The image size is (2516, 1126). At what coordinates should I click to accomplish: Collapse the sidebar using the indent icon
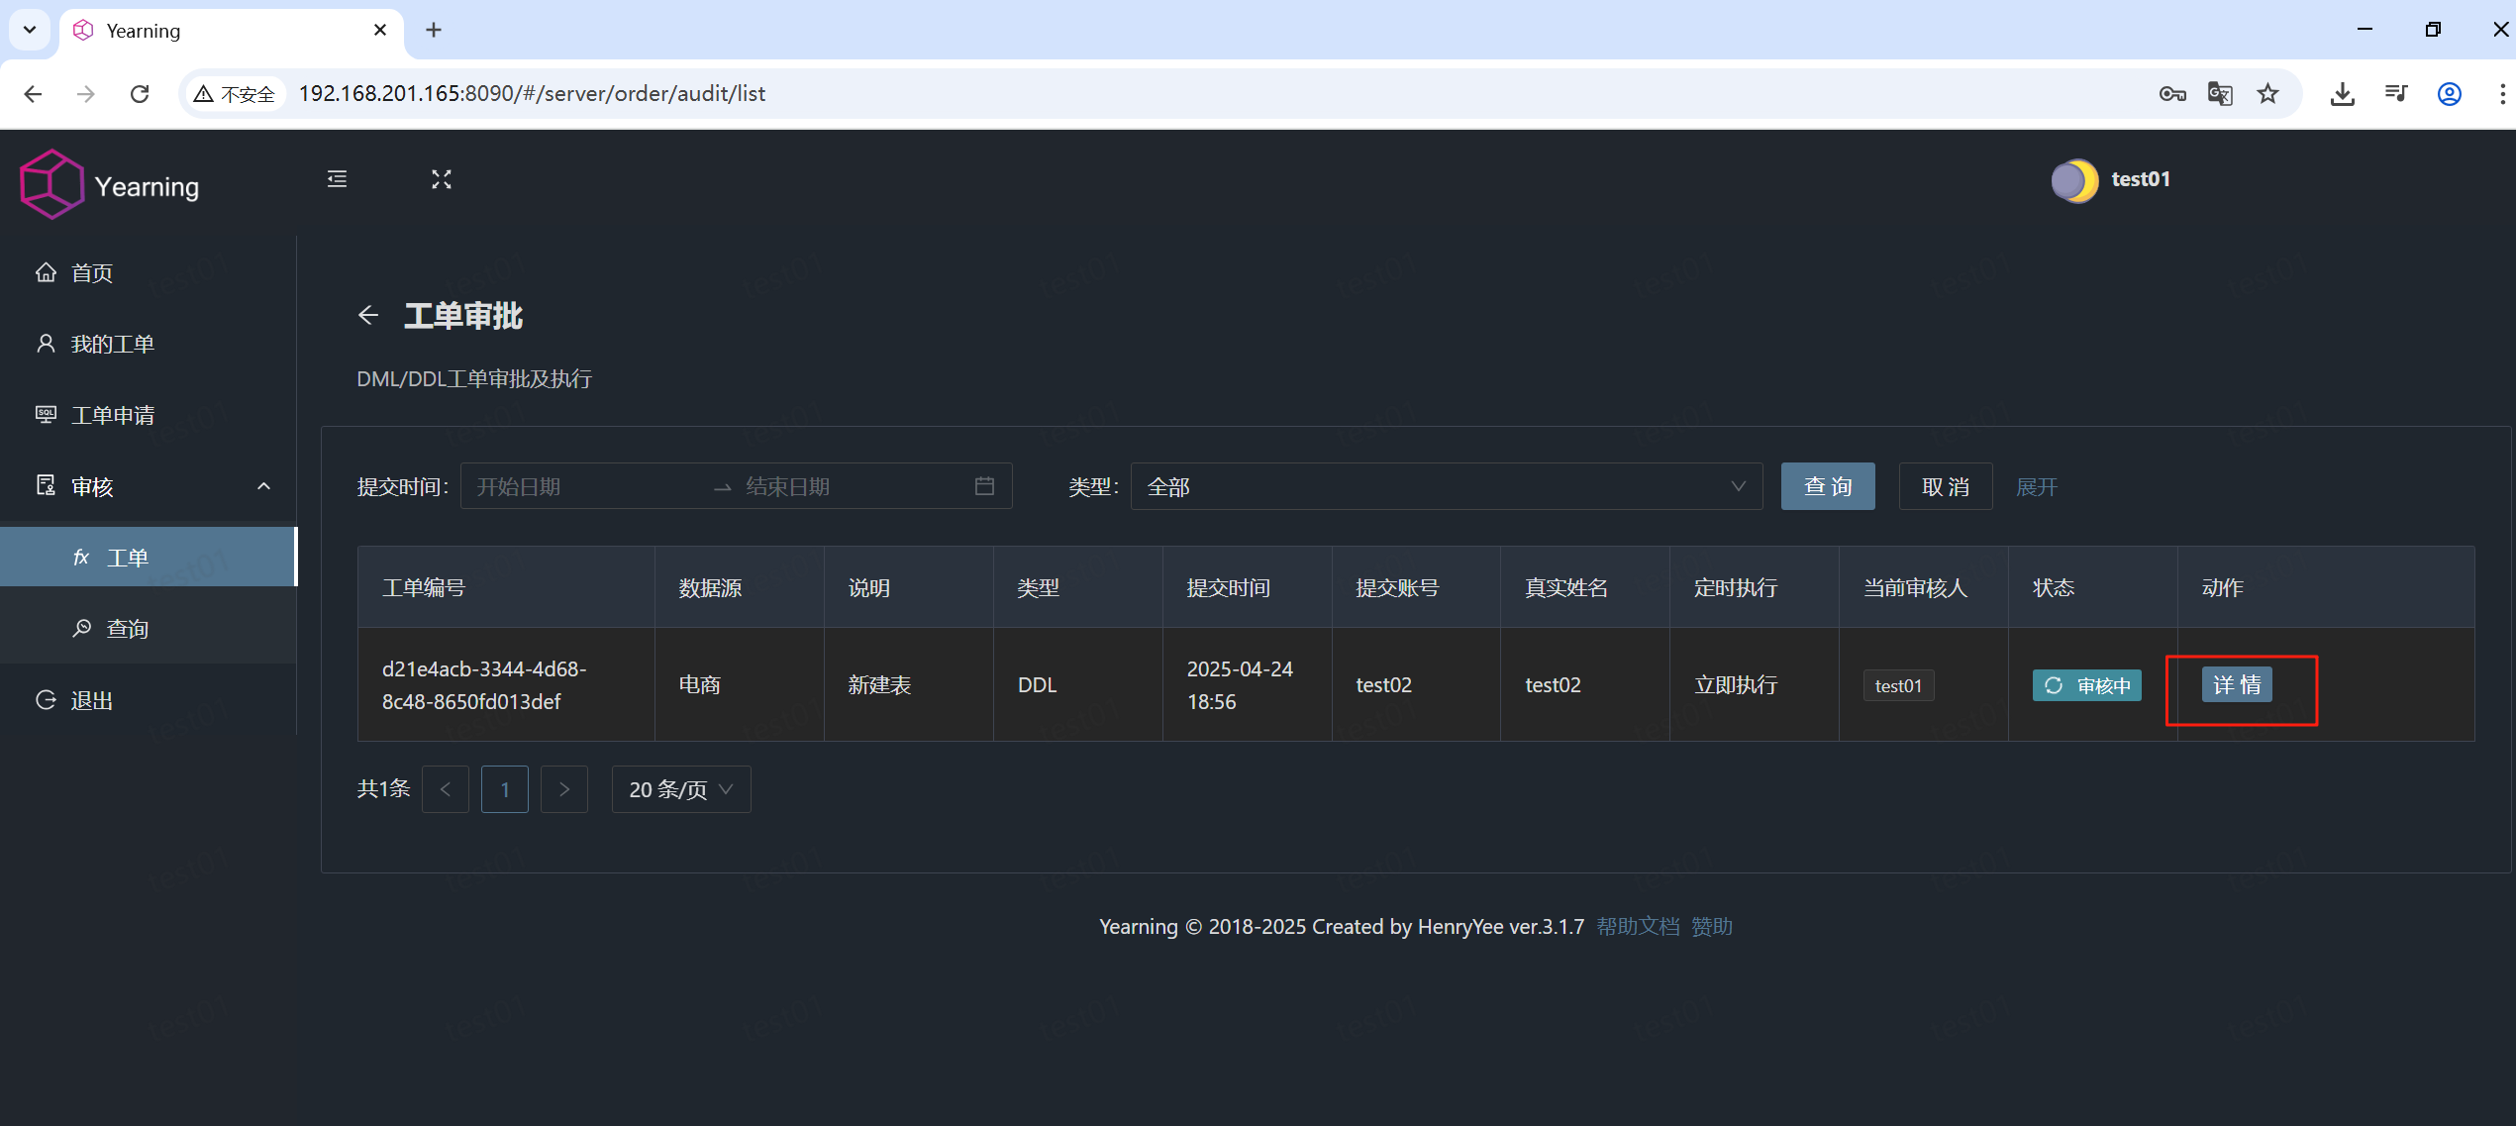point(336,179)
